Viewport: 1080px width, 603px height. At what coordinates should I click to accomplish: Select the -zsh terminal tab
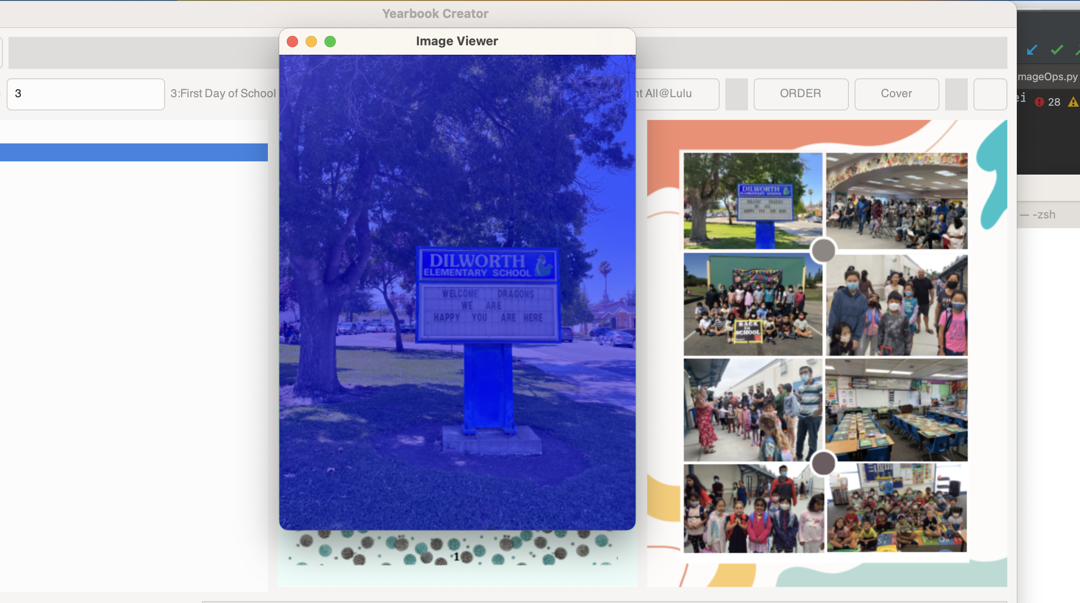point(1038,215)
